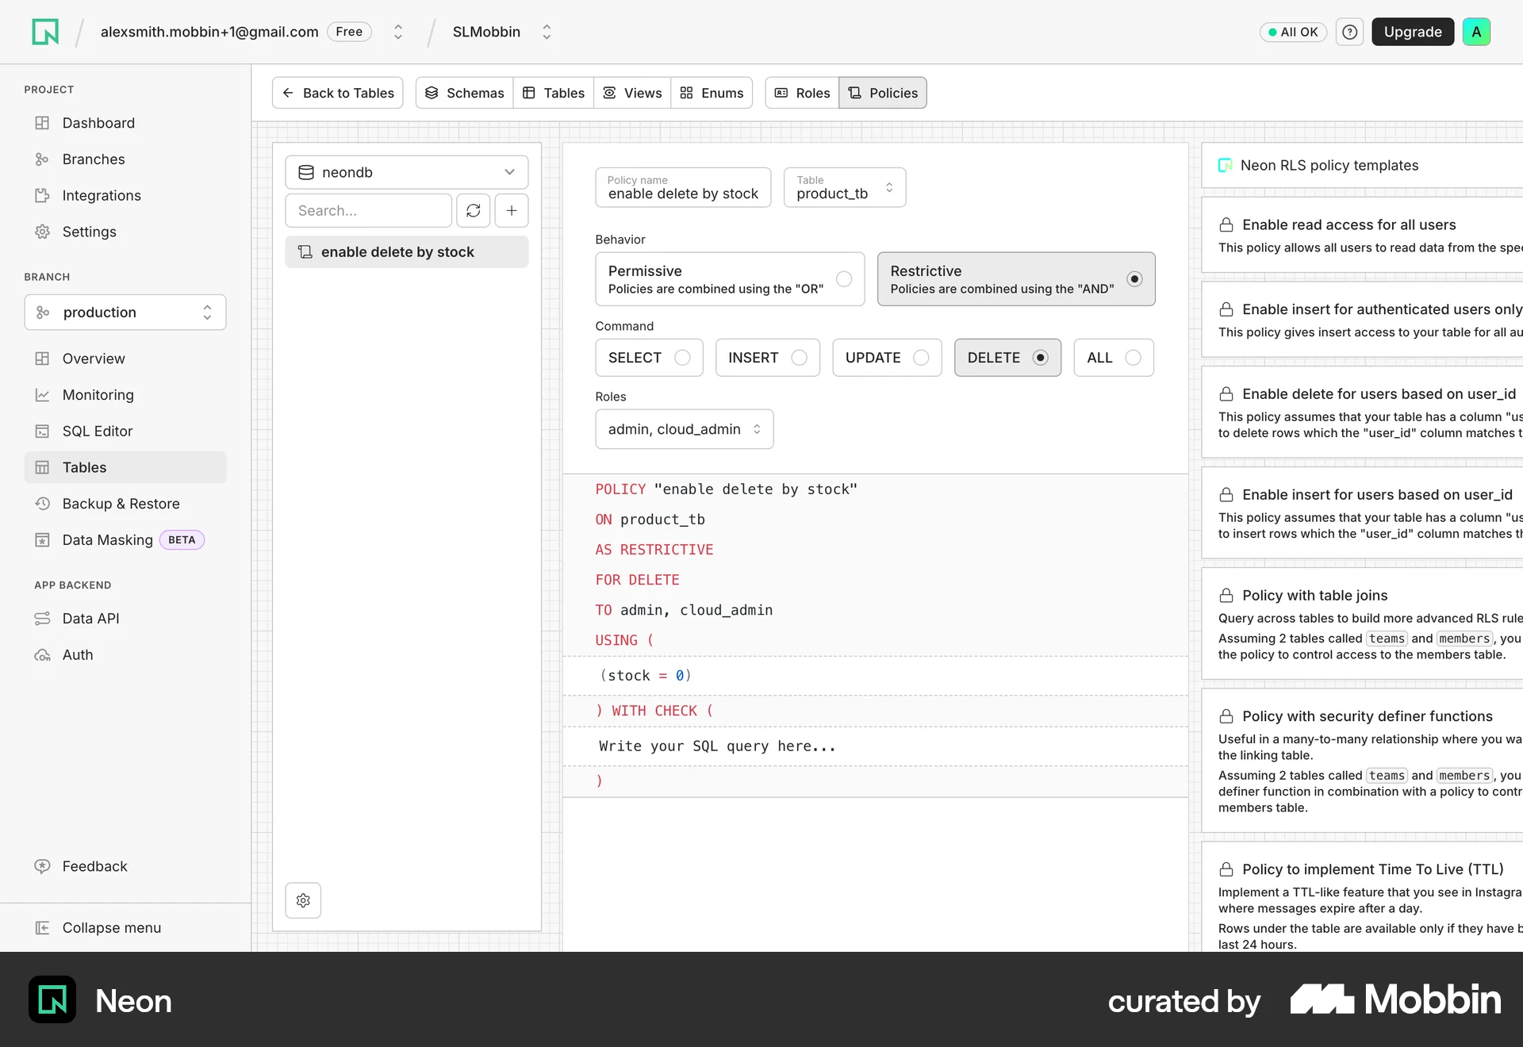Switch to the Schemas tab
The width and height of the screenshot is (1523, 1047).
465,93
